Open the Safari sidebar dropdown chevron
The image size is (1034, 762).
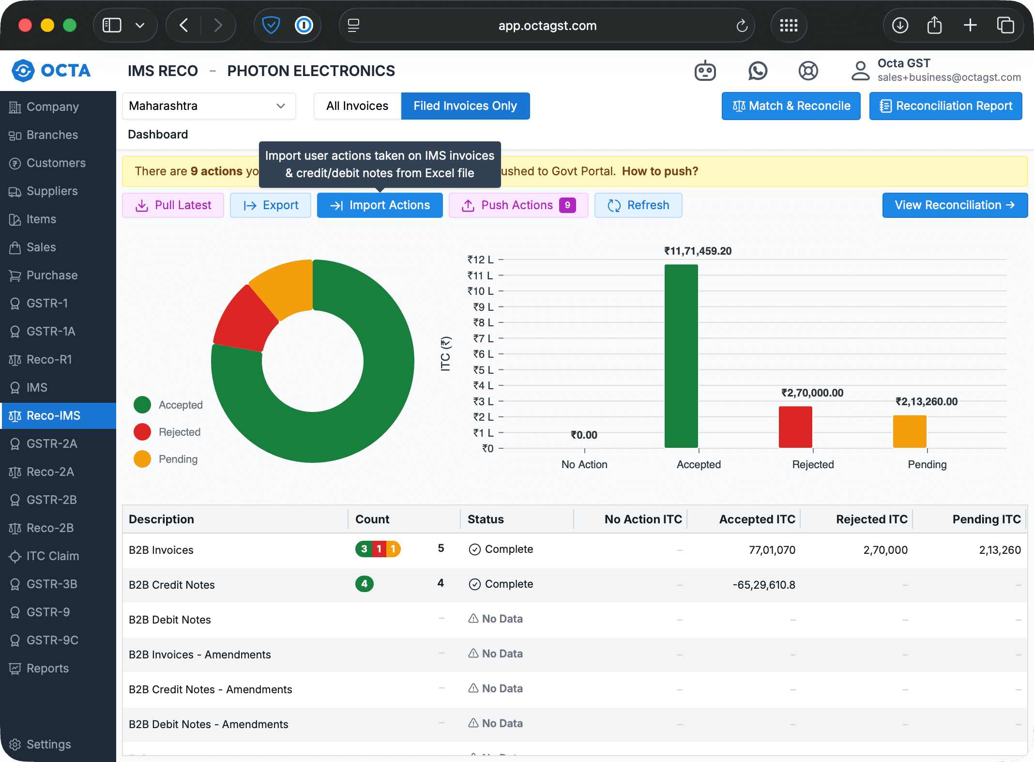click(140, 25)
